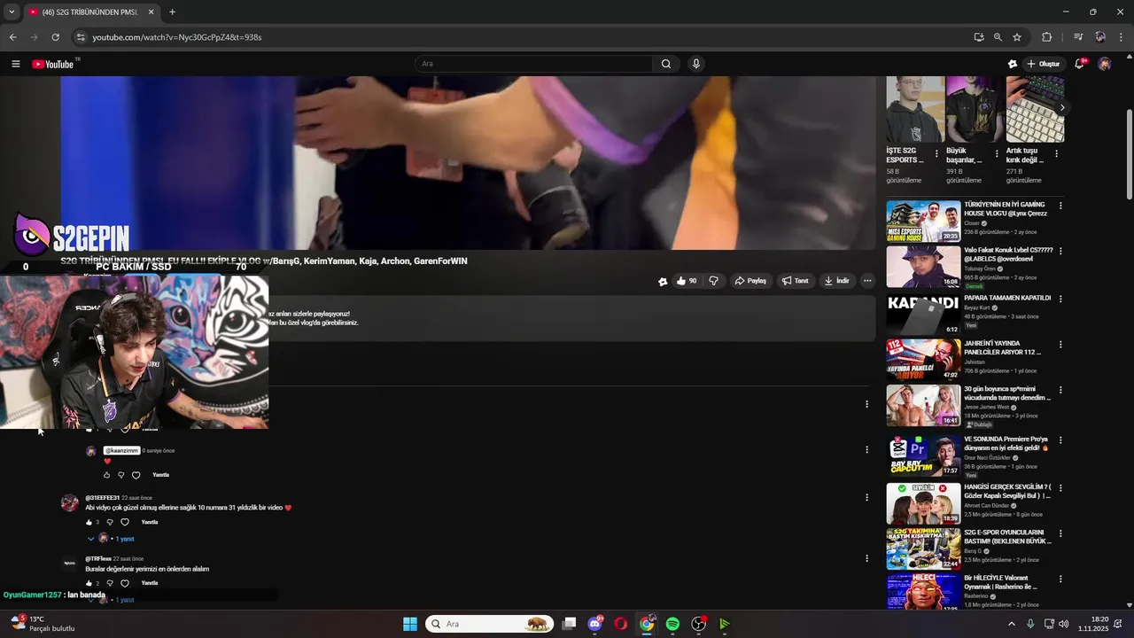Open the zoom magnifier in address bar

pyautogui.click(x=998, y=37)
